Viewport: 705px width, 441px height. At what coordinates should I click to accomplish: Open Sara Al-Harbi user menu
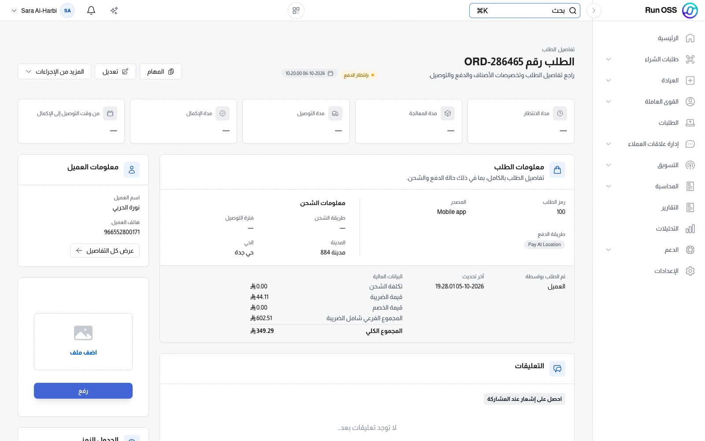[43, 11]
